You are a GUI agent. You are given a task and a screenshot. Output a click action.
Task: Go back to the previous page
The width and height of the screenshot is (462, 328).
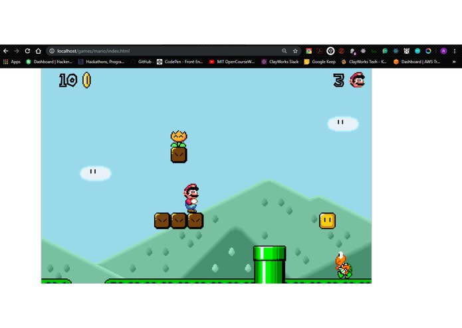(x=5, y=51)
